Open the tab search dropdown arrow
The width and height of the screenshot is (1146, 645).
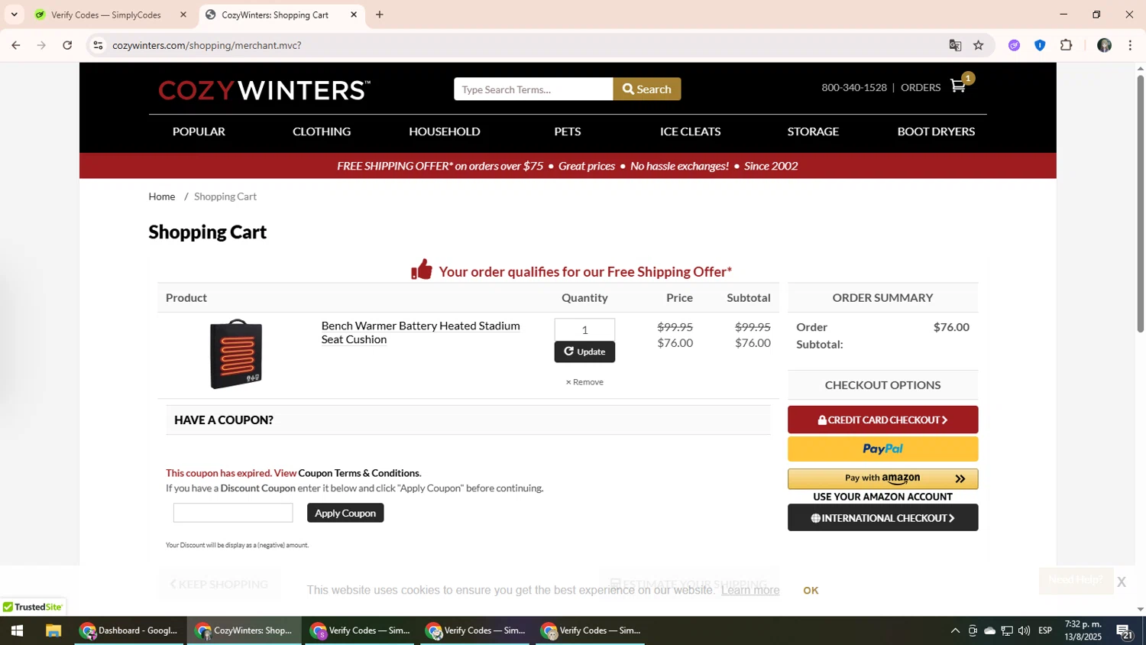click(14, 15)
